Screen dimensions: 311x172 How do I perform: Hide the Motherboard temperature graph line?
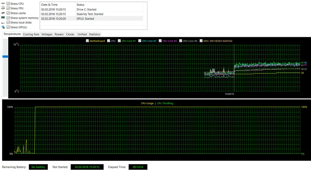tap(88, 41)
